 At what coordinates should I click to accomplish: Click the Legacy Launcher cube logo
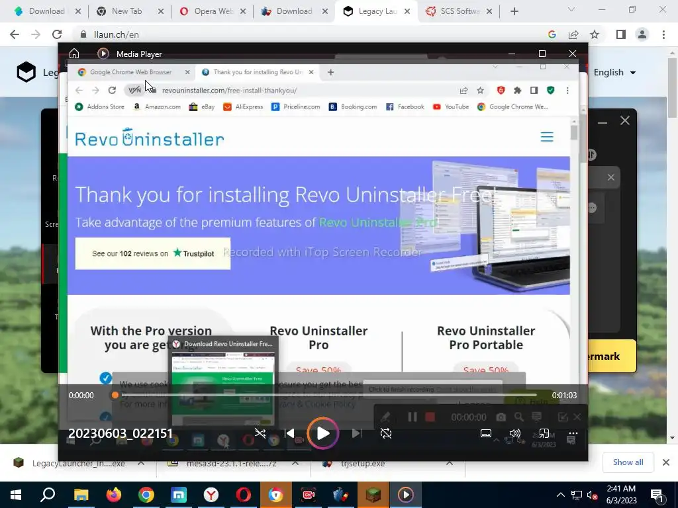coord(26,71)
